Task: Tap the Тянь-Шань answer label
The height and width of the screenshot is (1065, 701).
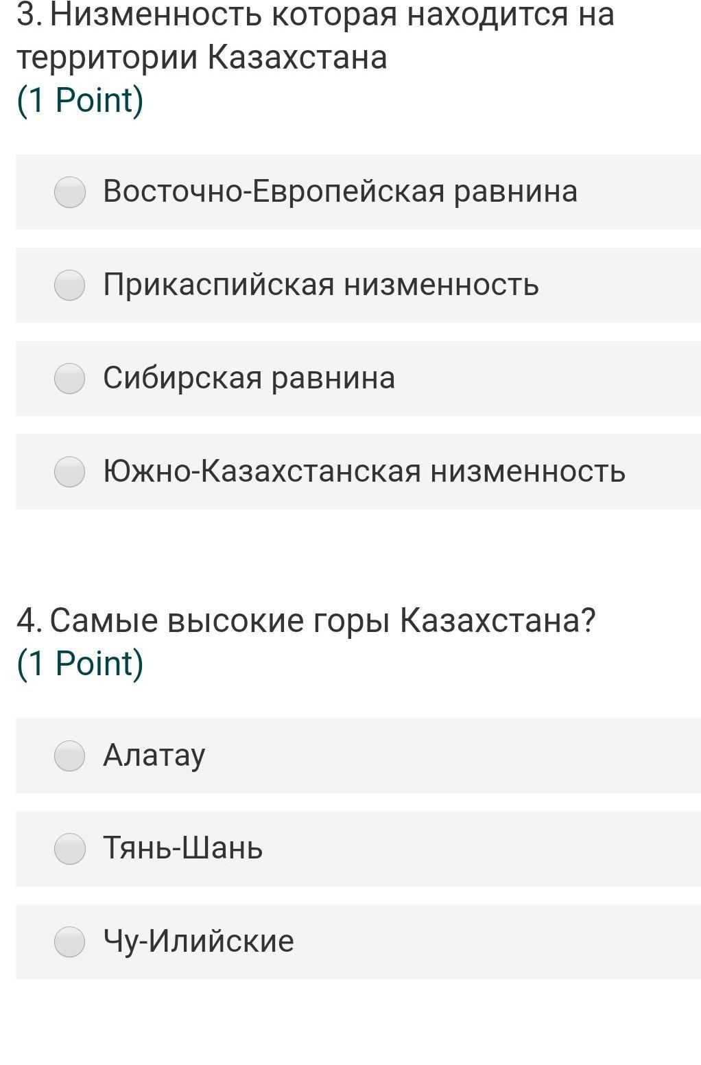Action: pyautogui.click(x=183, y=849)
